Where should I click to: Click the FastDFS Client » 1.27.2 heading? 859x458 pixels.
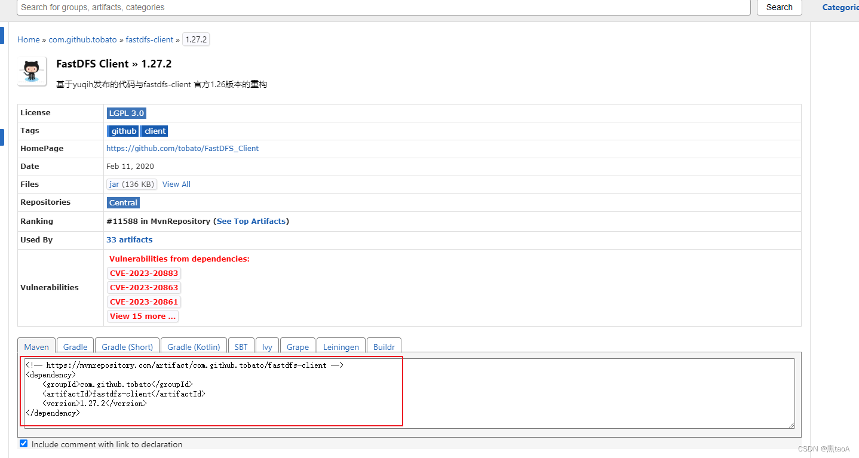[x=114, y=64]
